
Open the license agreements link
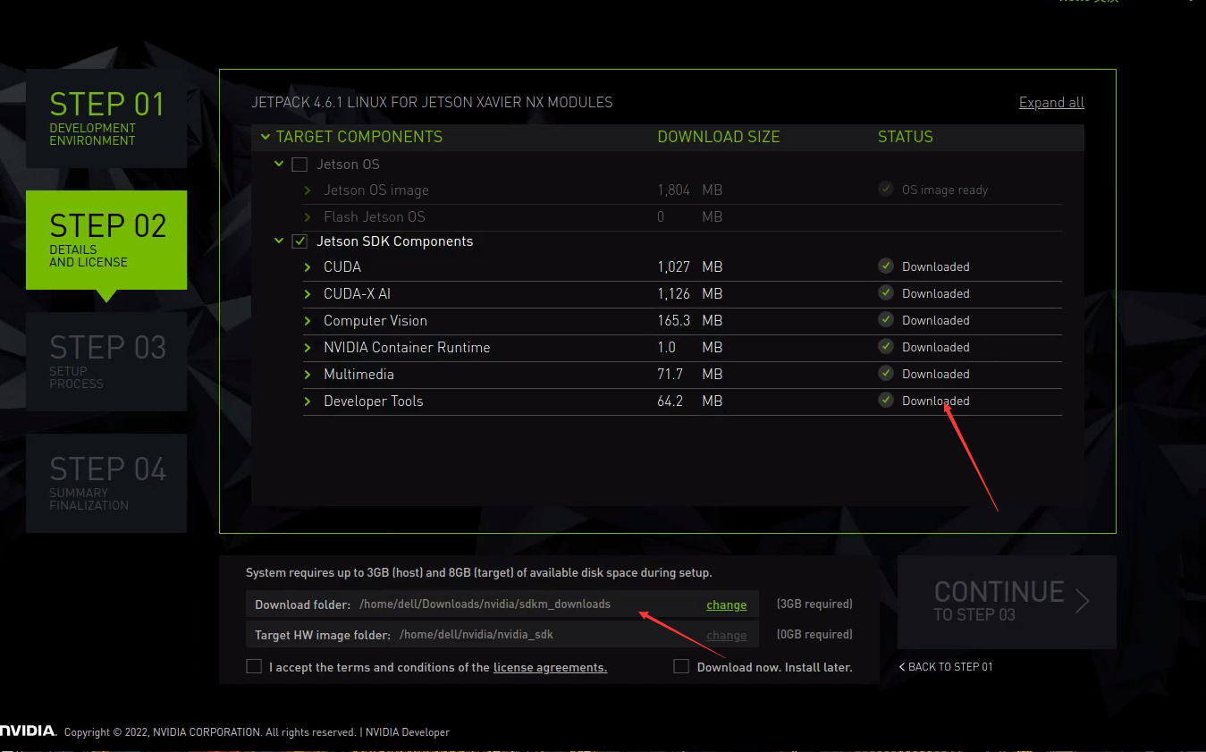tap(550, 668)
